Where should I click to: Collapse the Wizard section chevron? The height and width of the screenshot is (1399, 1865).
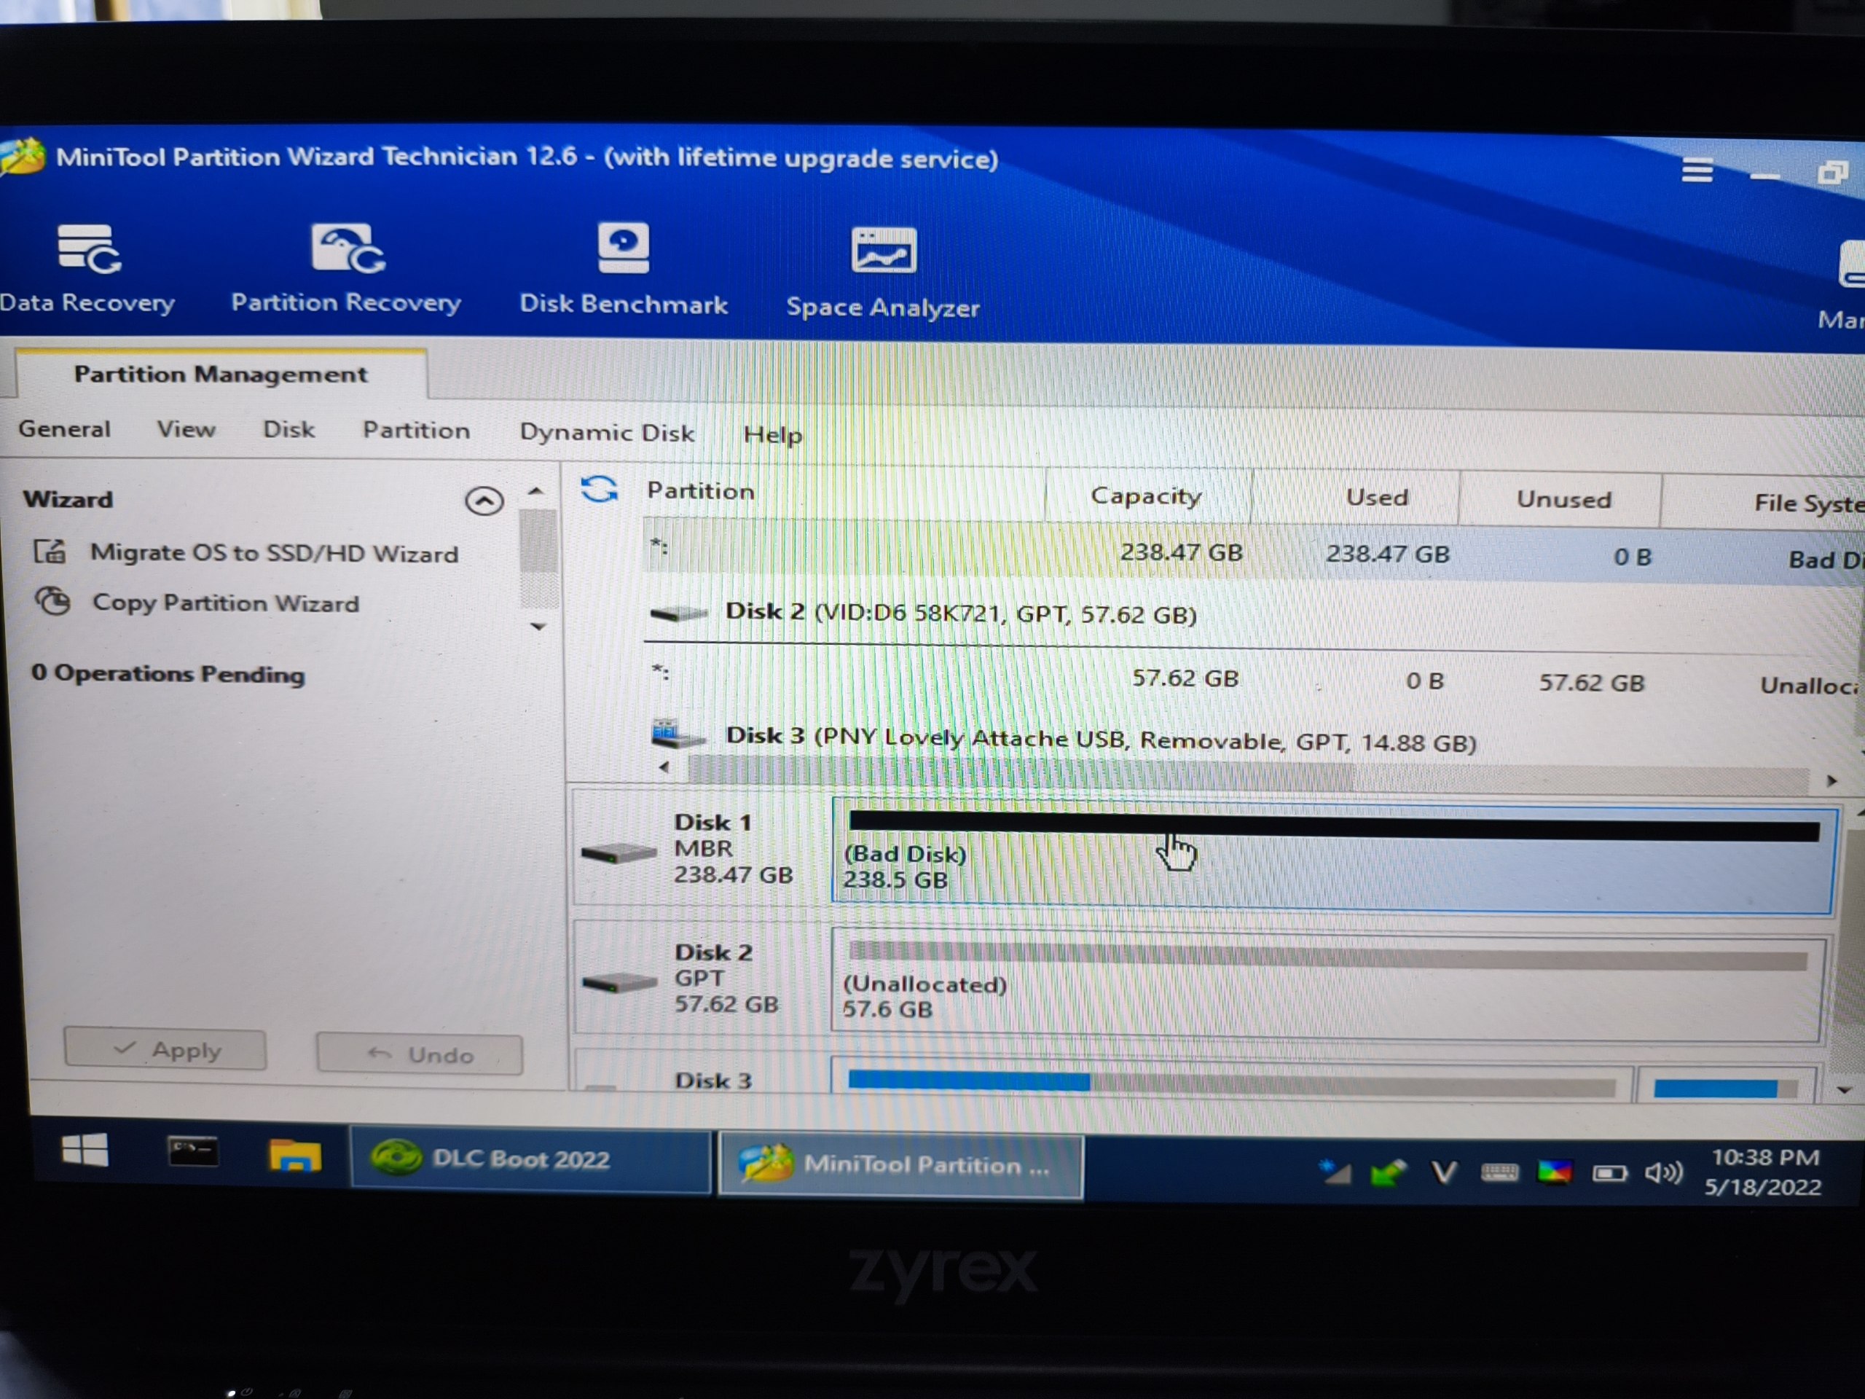coord(484,501)
